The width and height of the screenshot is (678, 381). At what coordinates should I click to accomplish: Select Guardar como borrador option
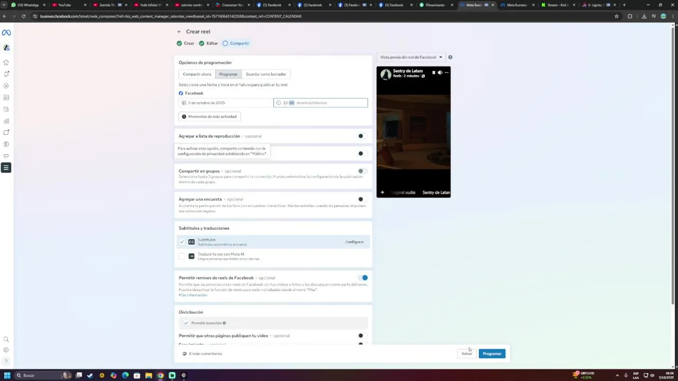point(266,74)
